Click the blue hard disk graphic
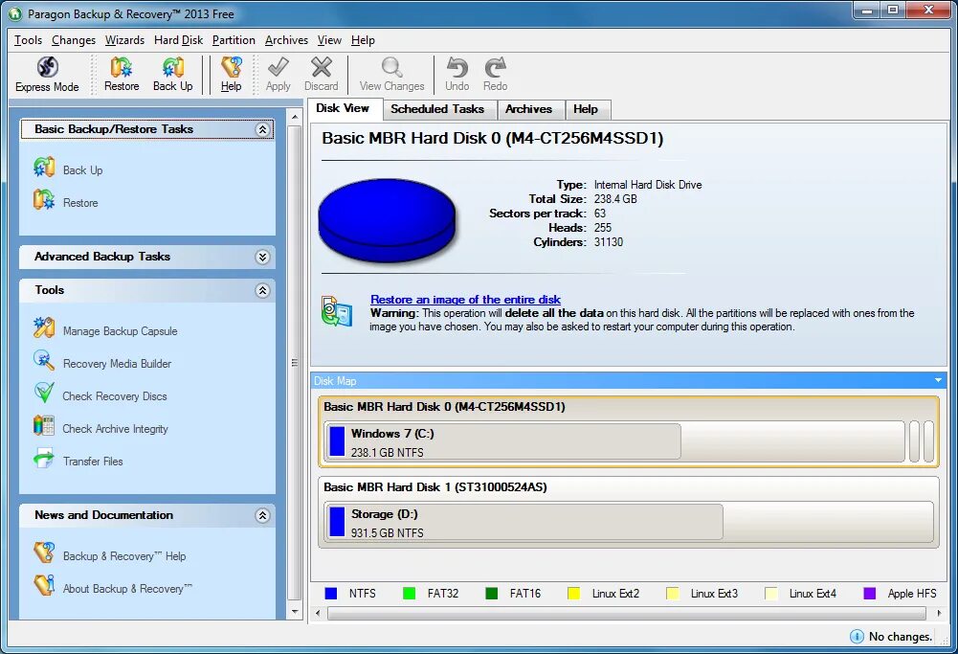The height and width of the screenshot is (654, 958). [x=387, y=220]
